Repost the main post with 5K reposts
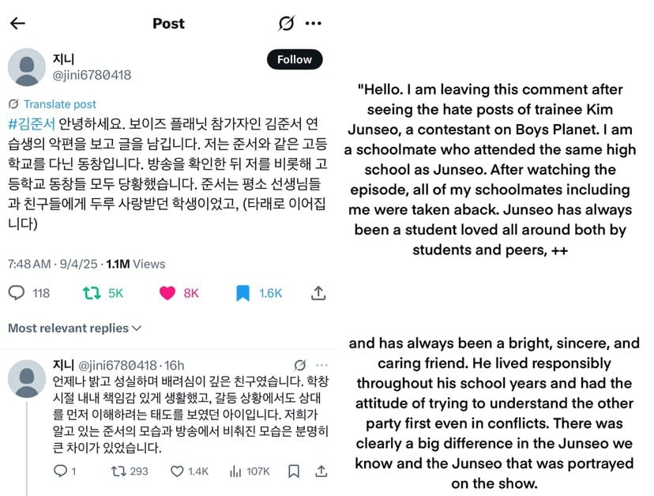Viewport: 654px width, 496px height. point(92,293)
